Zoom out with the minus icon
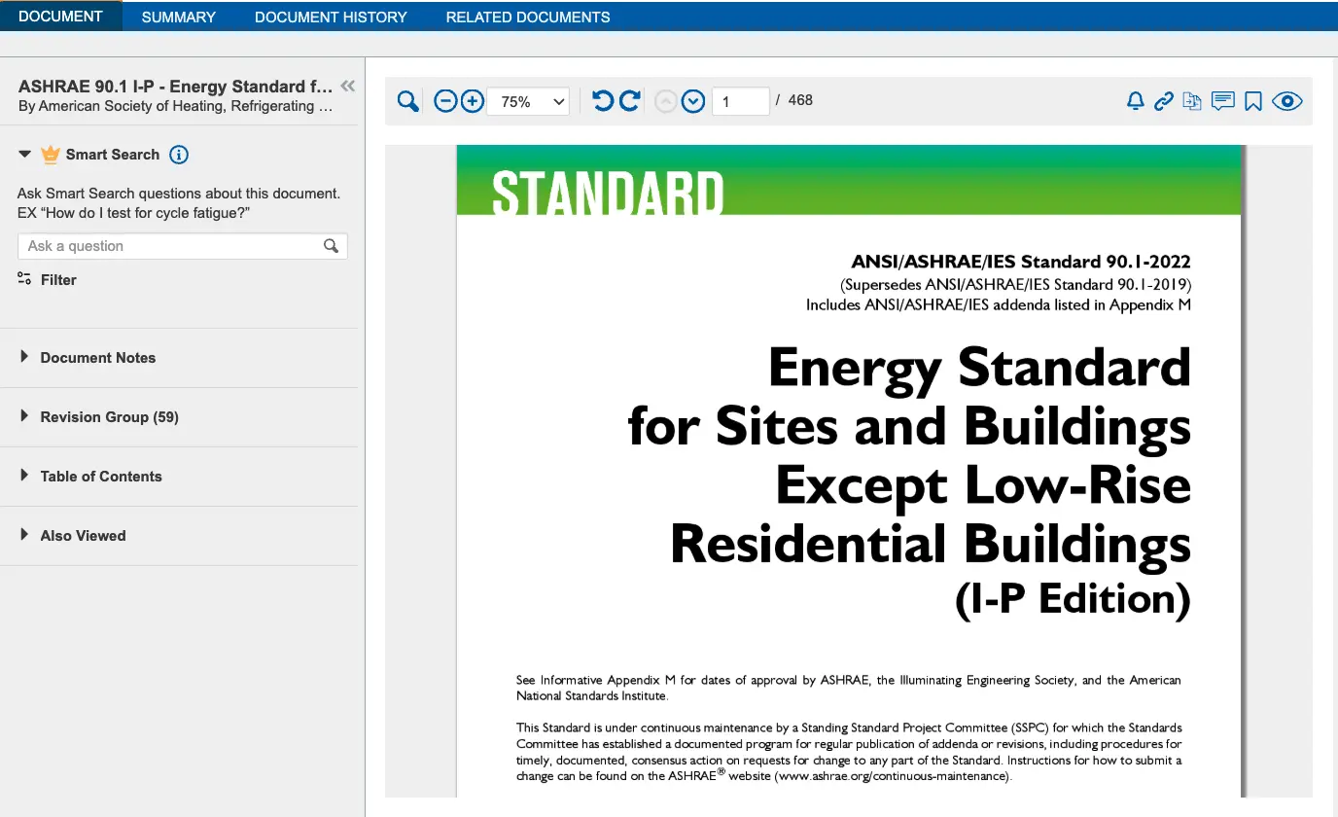Image resolution: width=1338 pixels, height=817 pixels. pos(445,101)
